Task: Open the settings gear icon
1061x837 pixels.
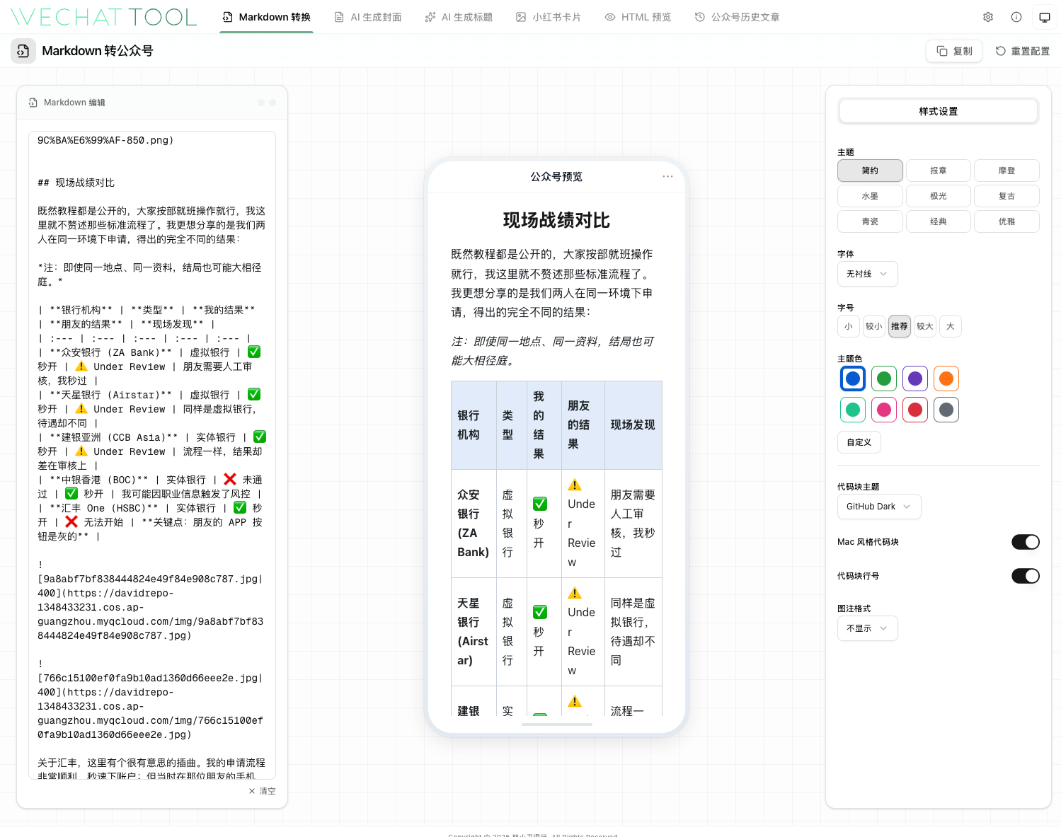Action: click(x=988, y=16)
